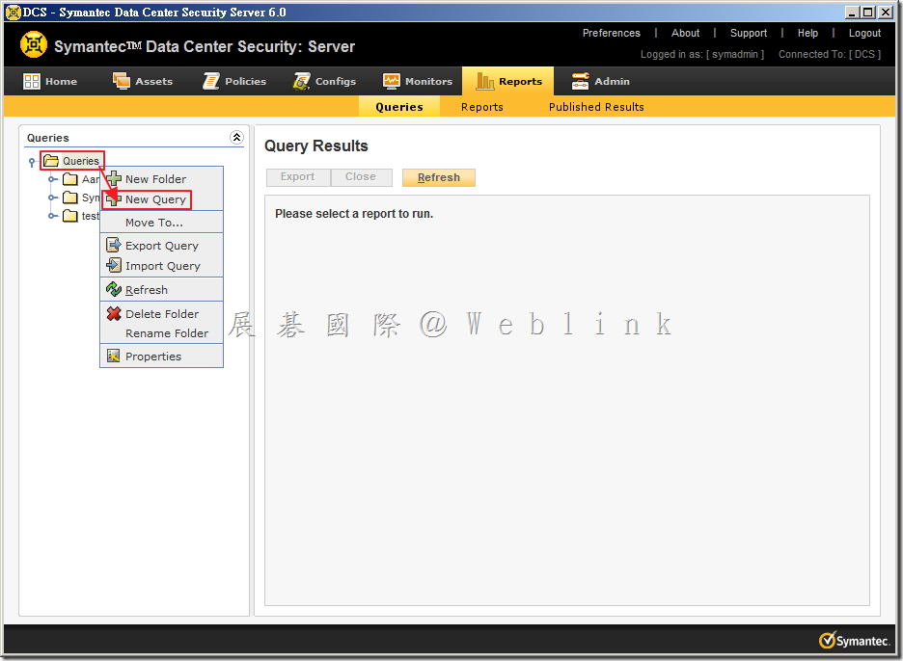Select the Queries root folder
This screenshot has height=661, width=903.
[x=72, y=161]
